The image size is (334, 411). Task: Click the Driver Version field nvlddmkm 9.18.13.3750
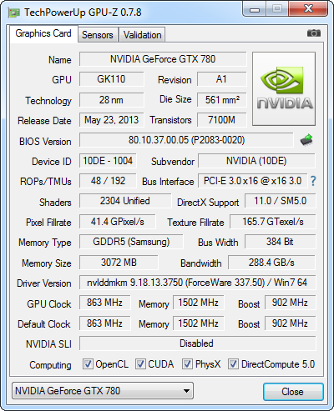click(x=197, y=283)
